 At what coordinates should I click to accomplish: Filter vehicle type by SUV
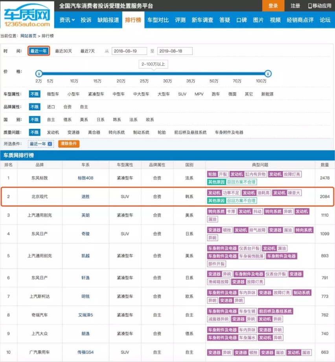182,94
